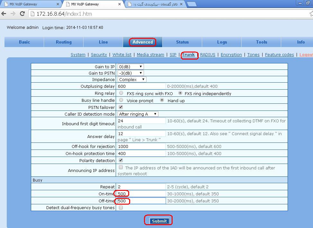Open the RADIUS settings link

click(208, 55)
